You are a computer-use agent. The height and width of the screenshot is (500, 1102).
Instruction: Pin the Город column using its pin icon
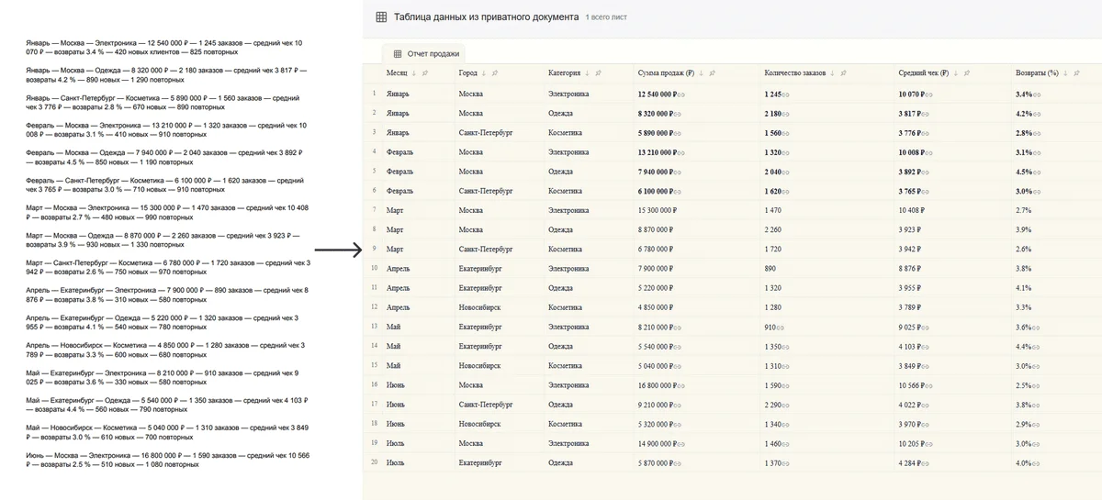495,73
